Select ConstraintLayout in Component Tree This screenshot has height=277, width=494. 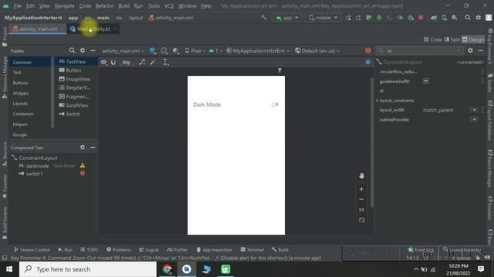38,158
